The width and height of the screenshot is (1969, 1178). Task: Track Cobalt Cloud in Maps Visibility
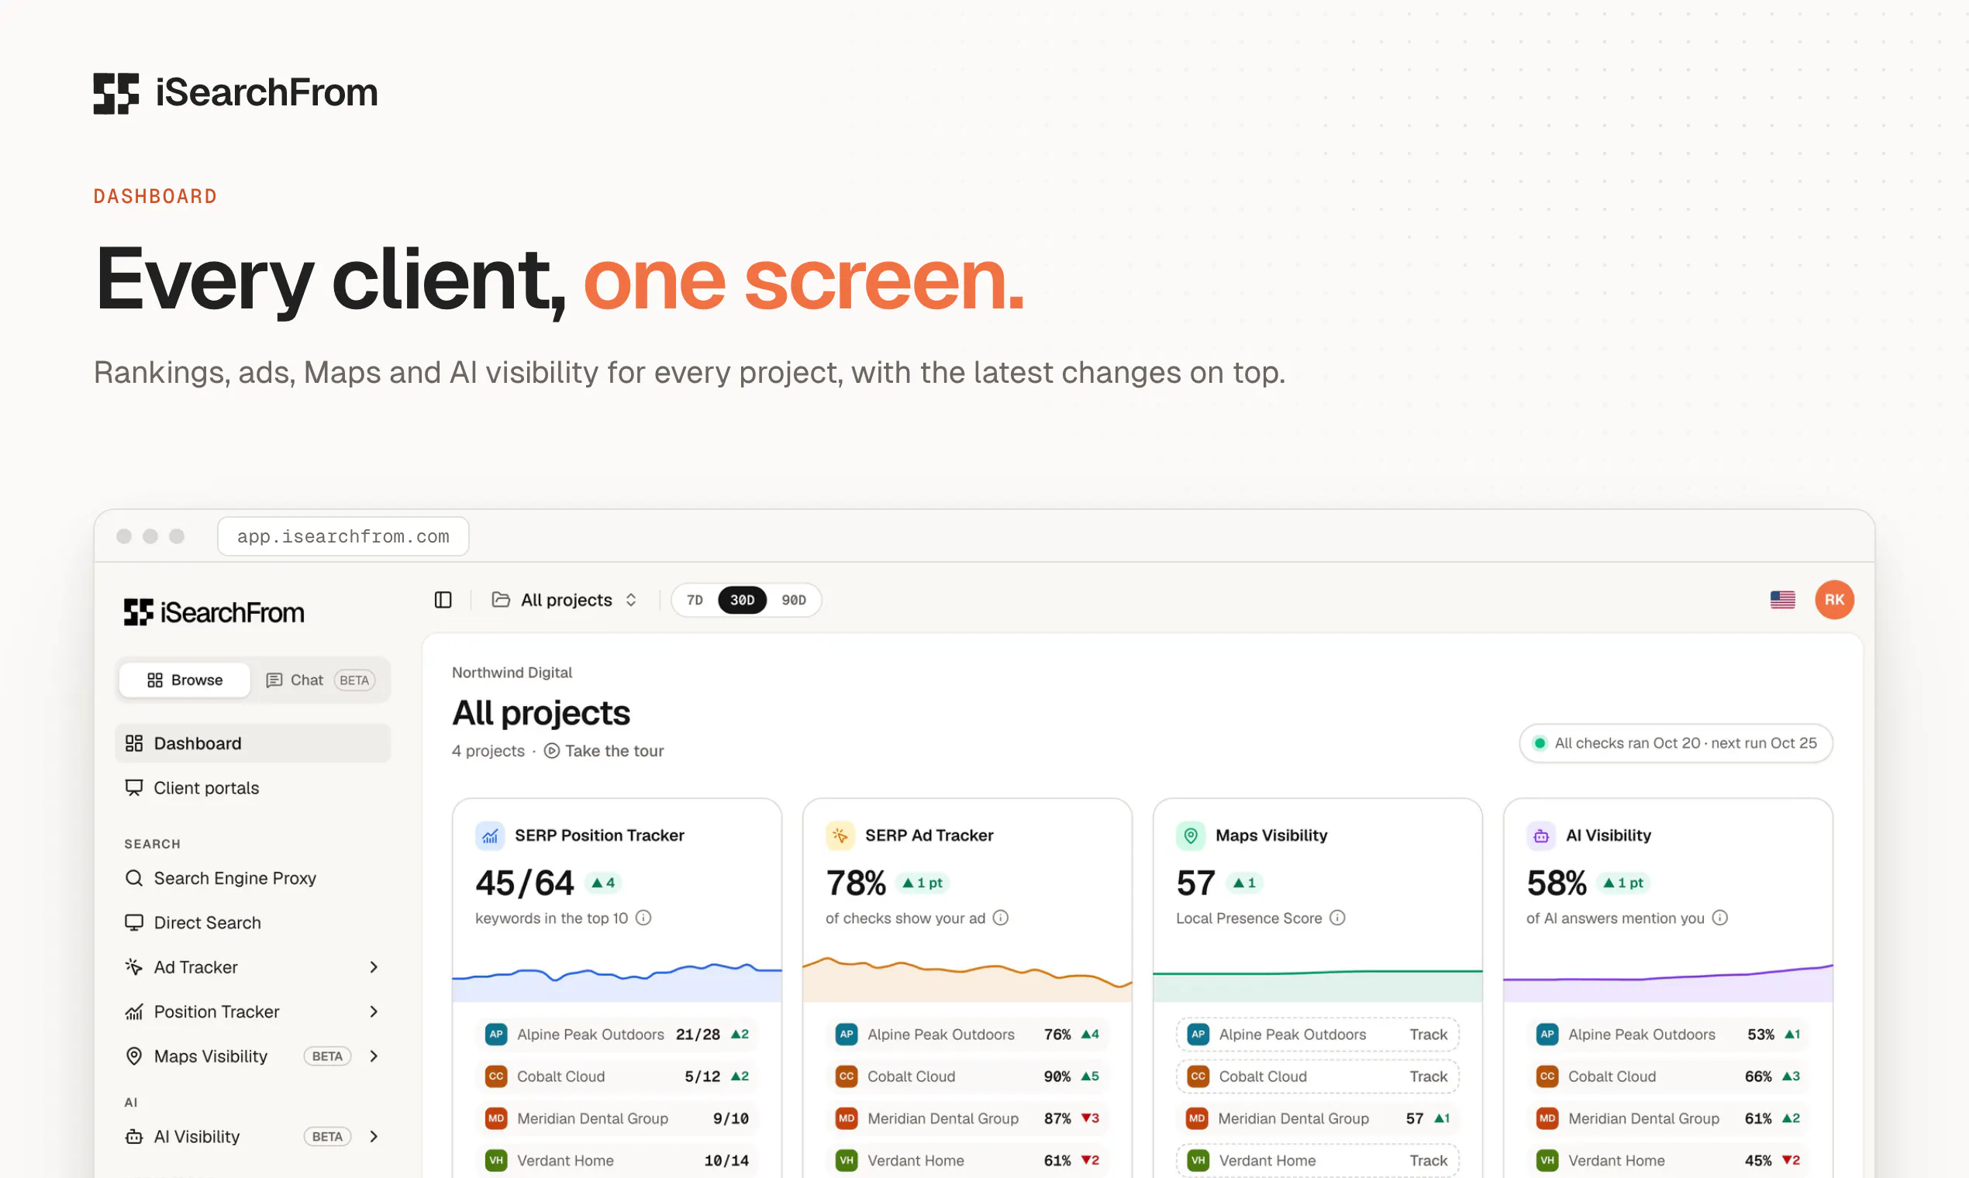click(1429, 1077)
